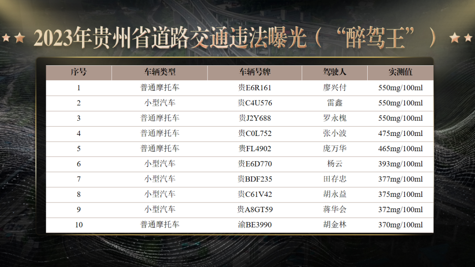The width and height of the screenshot is (475, 267).
Task: Select the 393mg/100ml value
Action: coord(401,164)
